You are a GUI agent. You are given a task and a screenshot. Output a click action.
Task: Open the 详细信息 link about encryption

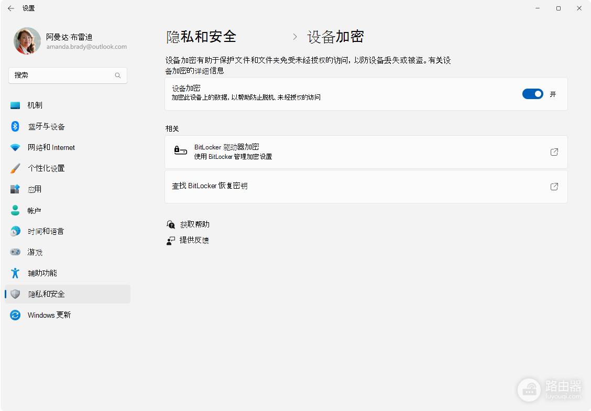209,71
